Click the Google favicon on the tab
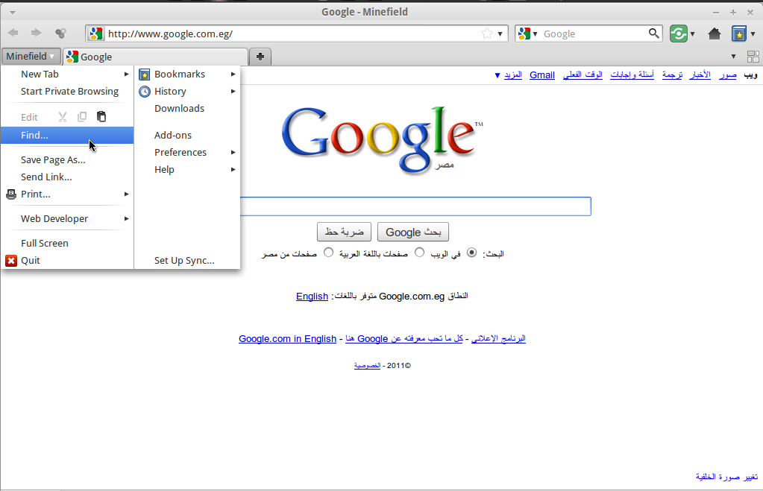This screenshot has width=763, height=491. (x=72, y=57)
